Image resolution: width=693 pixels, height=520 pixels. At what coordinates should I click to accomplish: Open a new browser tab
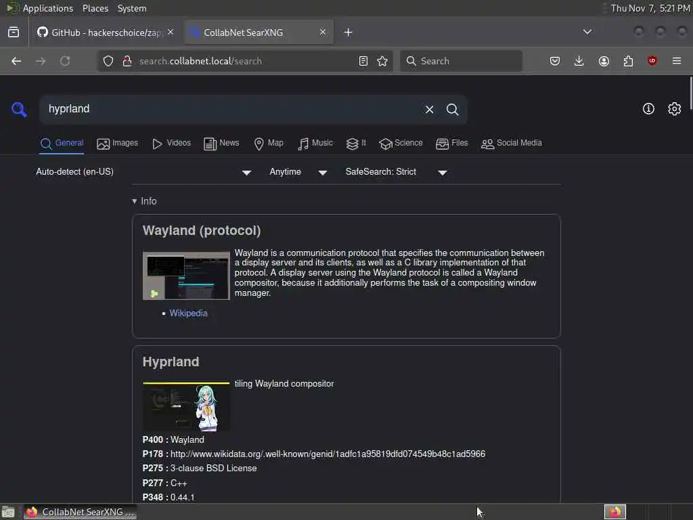point(349,32)
